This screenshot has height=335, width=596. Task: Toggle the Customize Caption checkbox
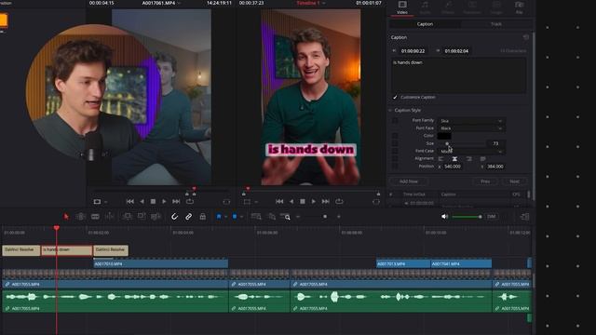pyautogui.click(x=395, y=97)
